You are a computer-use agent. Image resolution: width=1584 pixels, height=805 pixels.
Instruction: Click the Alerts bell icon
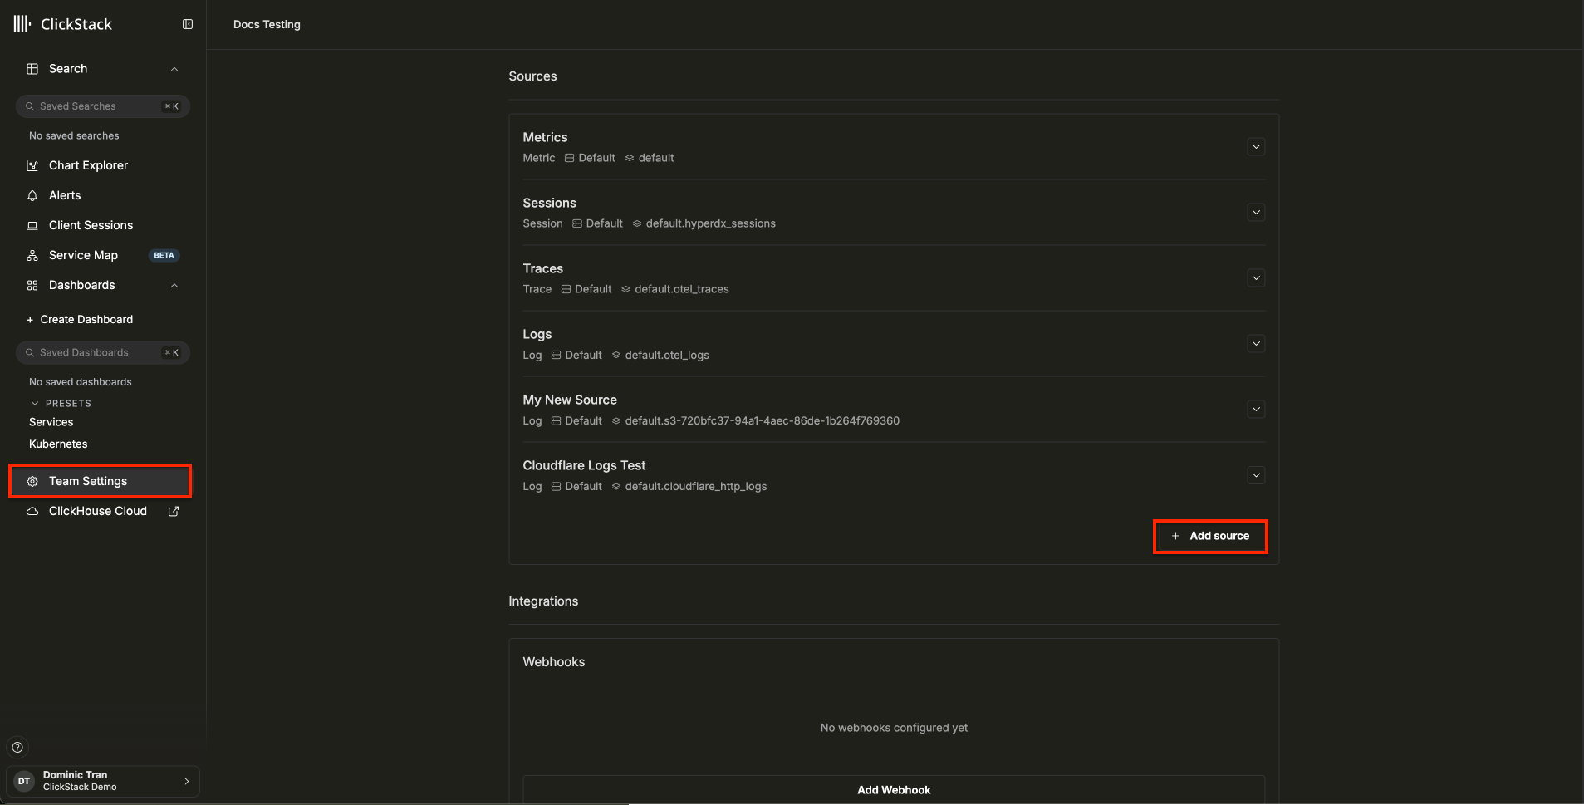click(x=32, y=195)
